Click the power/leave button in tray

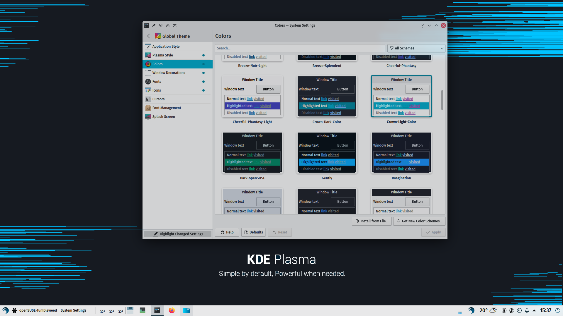pyautogui.click(x=558, y=310)
